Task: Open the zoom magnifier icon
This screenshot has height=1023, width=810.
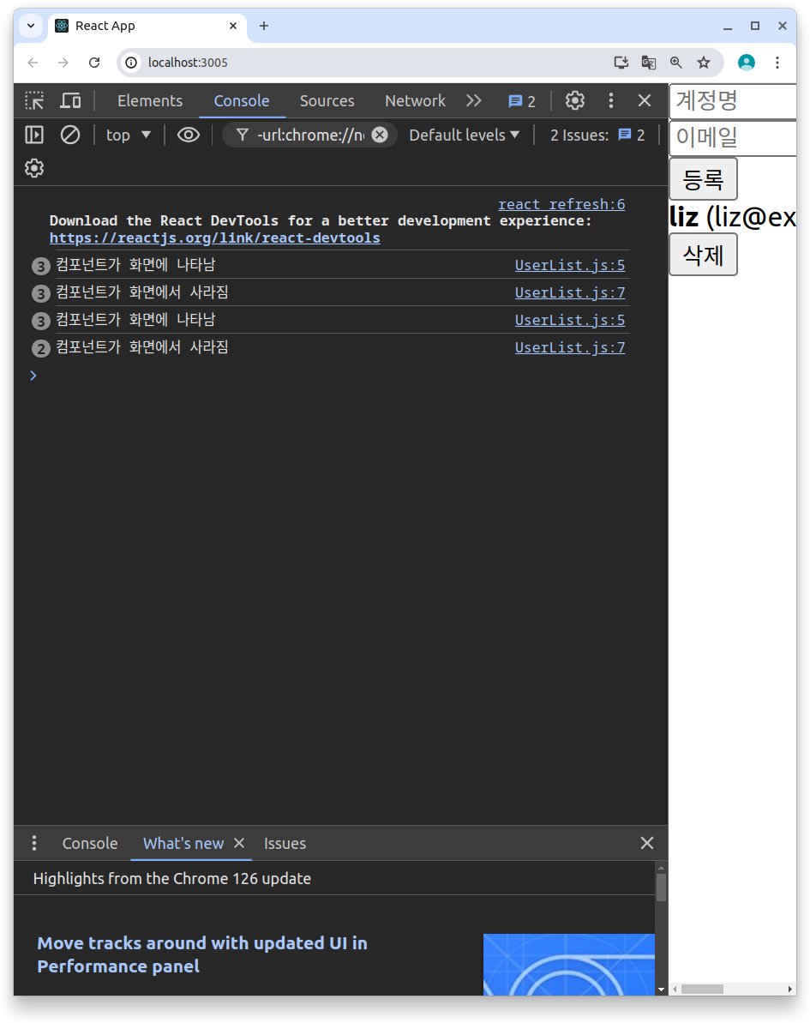Action: point(675,63)
